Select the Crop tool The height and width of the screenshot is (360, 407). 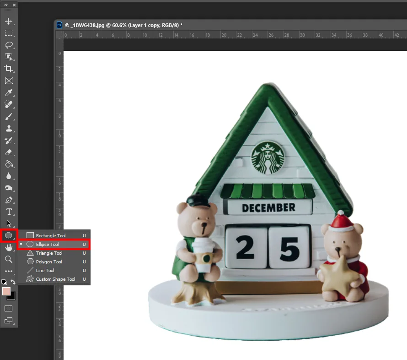click(x=9, y=69)
